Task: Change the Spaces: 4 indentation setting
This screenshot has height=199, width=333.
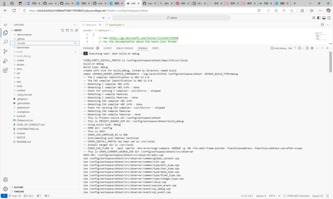Action: pos(261,196)
